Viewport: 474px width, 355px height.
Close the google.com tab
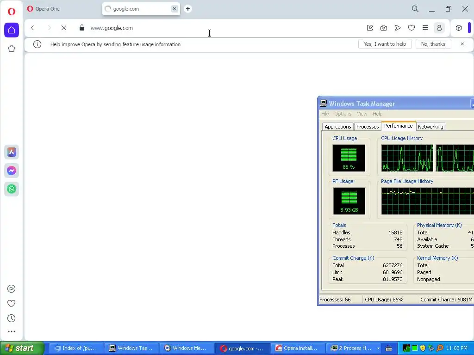coord(175,9)
